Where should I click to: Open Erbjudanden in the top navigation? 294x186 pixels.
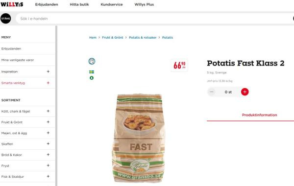click(47, 4)
